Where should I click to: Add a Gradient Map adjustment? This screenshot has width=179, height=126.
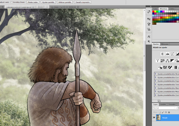click(175, 67)
